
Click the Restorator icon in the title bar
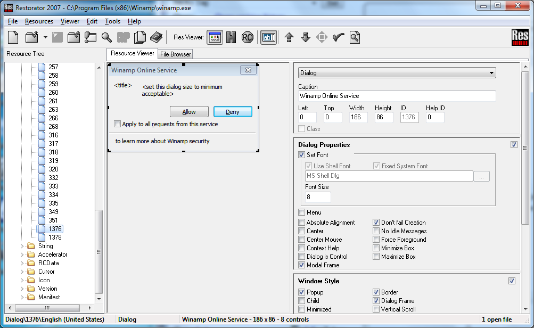point(8,7)
